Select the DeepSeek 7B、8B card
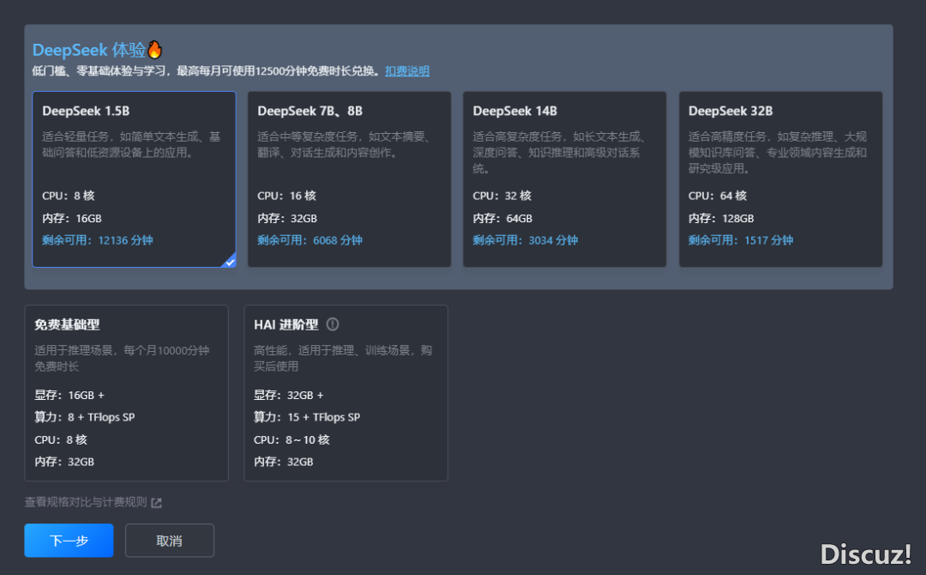926x575 pixels. coord(349,179)
